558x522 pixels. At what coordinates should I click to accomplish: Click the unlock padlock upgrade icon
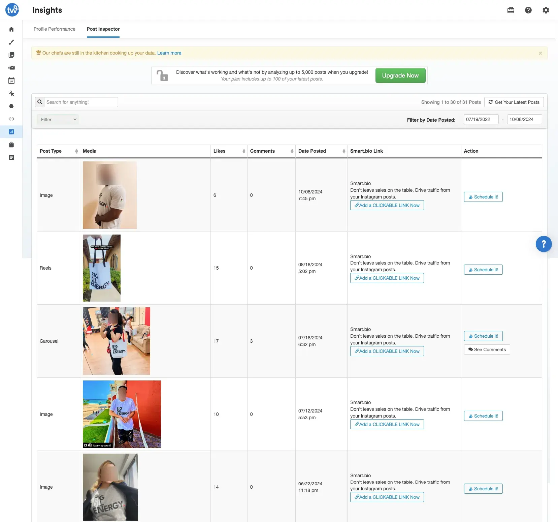(x=162, y=75)
